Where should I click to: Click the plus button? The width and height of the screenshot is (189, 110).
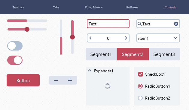pos(70,80)
